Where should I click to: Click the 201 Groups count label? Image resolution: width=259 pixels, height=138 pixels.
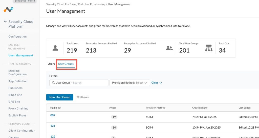click(83, 97)
